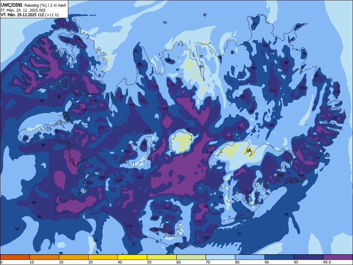This screenshot has width=353, height=265.
Task: Click the '88' humidity value on the map
Action: pyautogui.click(x=165, y=23)
